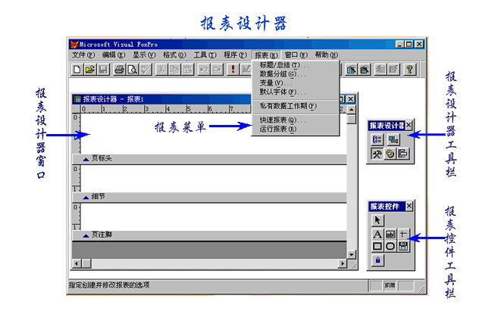Click the 页标头 band marker bar
Viewport: 482px width, 327px height.
pyautogui.click(x=210, y=159)
